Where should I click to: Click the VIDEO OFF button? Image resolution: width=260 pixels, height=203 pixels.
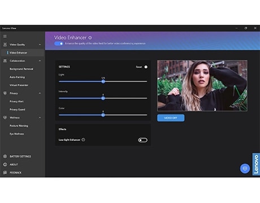[171, 118]
